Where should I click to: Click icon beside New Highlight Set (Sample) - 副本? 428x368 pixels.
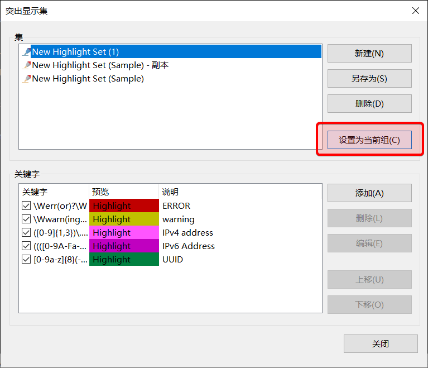[26, 65]
